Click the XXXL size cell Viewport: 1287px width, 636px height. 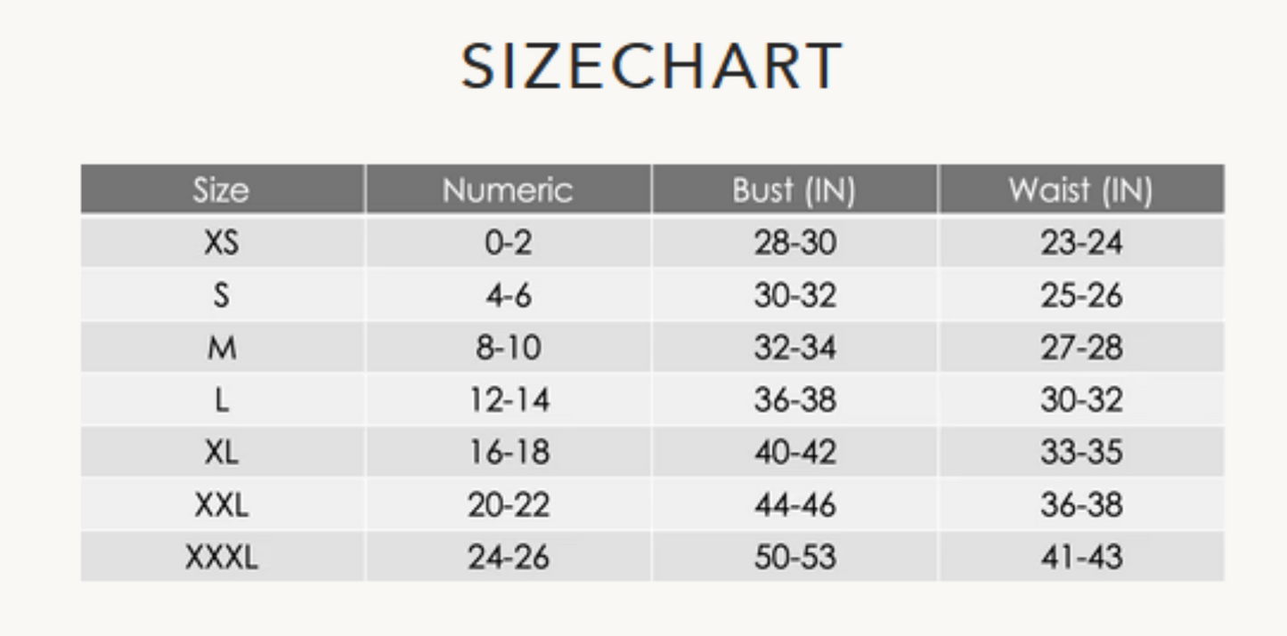click(x=221, y=558)
